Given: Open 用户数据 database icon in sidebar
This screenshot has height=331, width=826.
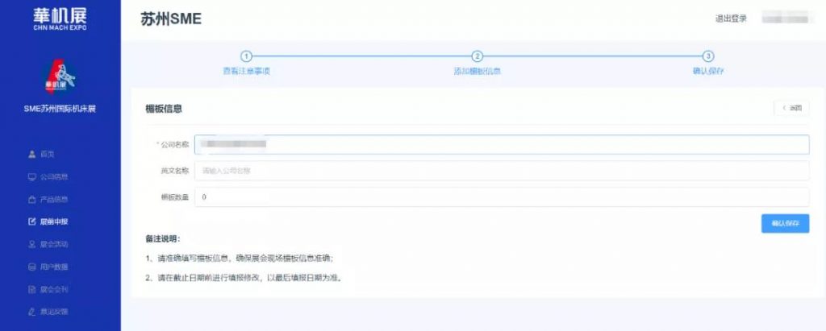Looking at the screenshot, I should click(x=31, y=267).
